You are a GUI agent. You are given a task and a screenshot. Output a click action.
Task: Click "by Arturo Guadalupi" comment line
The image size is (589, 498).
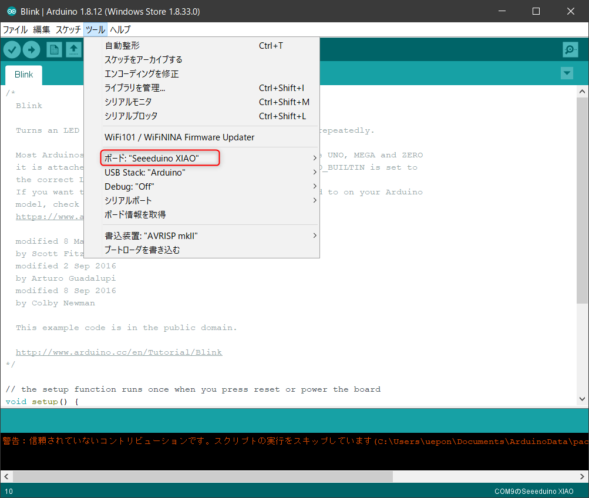[x=66, y=278]
